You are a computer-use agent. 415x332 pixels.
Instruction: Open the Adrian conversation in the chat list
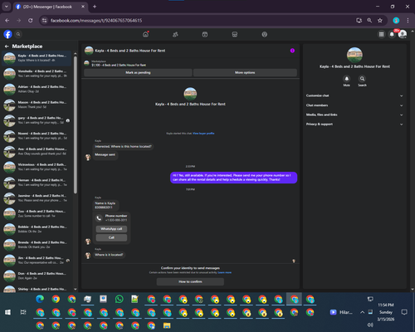tap(37, 89)
